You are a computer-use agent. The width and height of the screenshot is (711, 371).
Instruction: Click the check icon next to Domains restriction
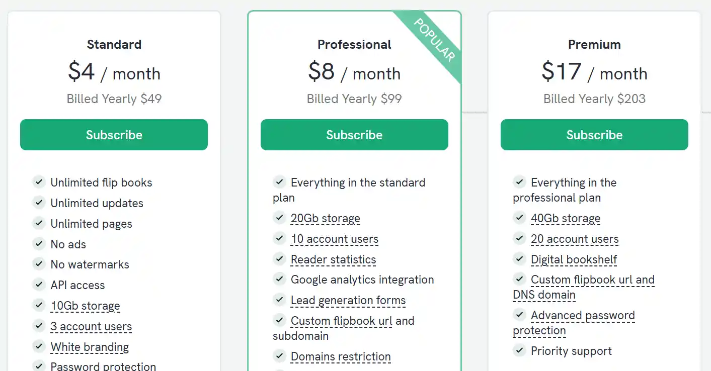tap(279, 356)
